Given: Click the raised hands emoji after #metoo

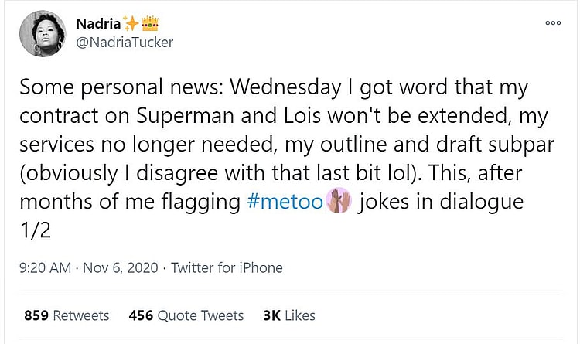Looking at the screenshot, I should [x=340, y=202].
